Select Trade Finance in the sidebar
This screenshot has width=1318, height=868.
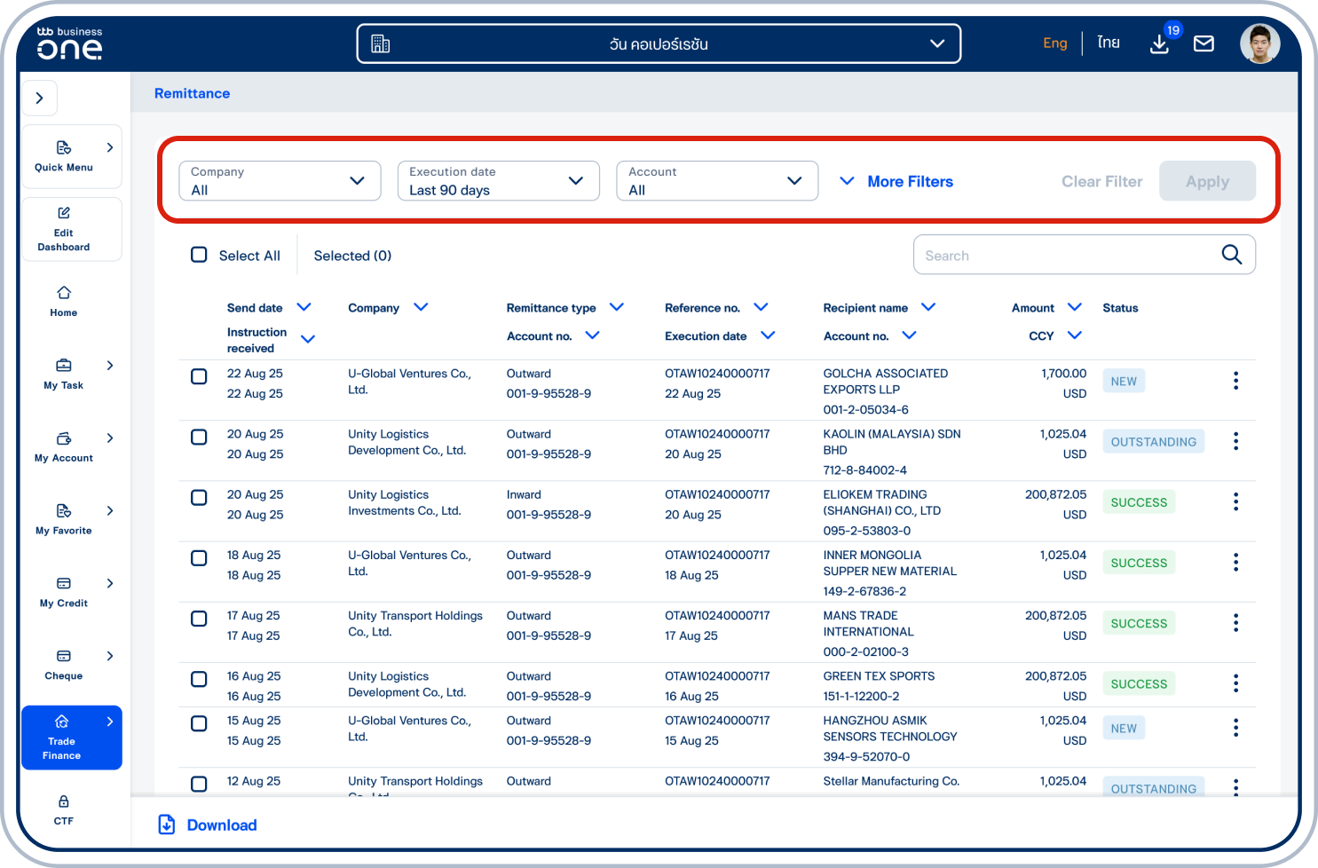coord(63,738)
